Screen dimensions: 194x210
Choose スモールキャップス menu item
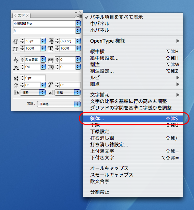[x=133, y=175]
